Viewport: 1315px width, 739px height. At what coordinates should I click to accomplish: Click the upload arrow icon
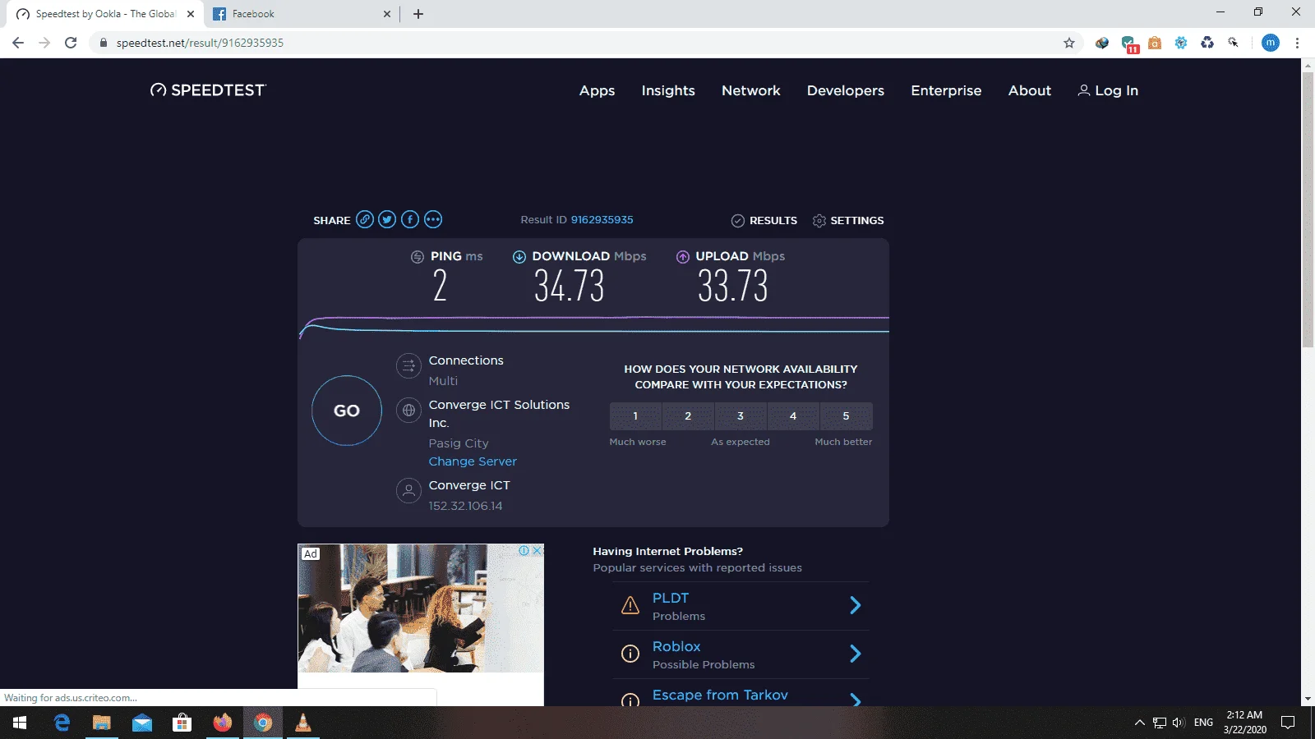coord(683,257)
